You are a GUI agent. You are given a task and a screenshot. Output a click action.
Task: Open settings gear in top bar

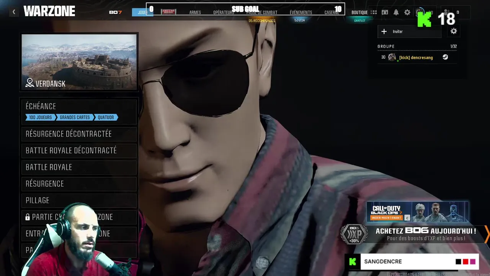tap(407, 12)
